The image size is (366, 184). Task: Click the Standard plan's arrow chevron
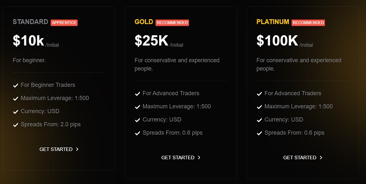[77, 149]
